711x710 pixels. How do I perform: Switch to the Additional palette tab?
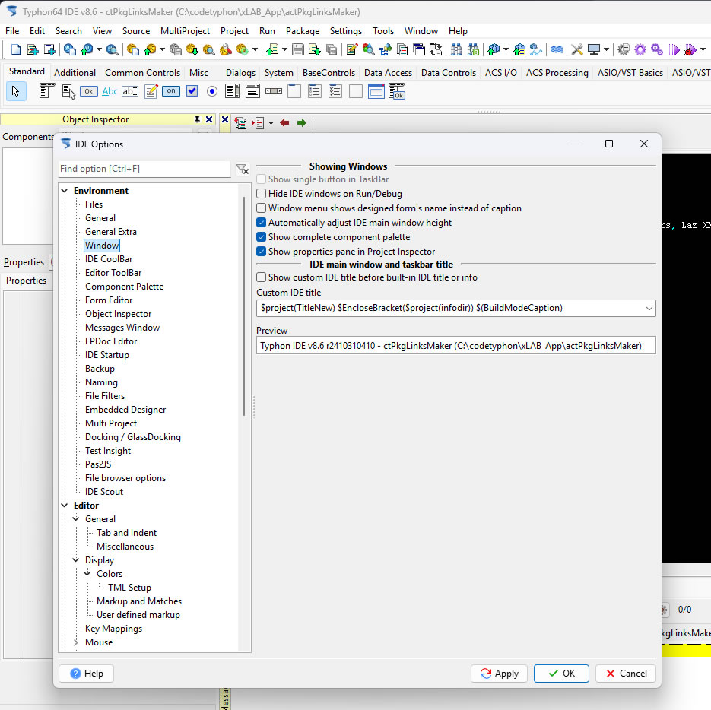click(x=75, y=72)
